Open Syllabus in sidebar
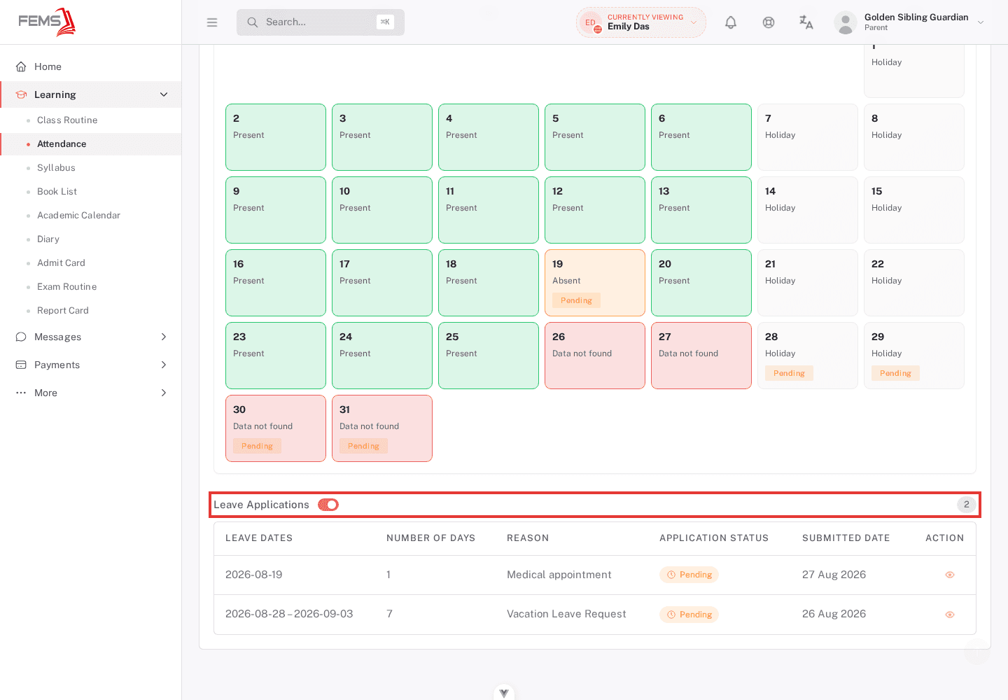The image size is (1008, 700). click(x=56, y=168)
